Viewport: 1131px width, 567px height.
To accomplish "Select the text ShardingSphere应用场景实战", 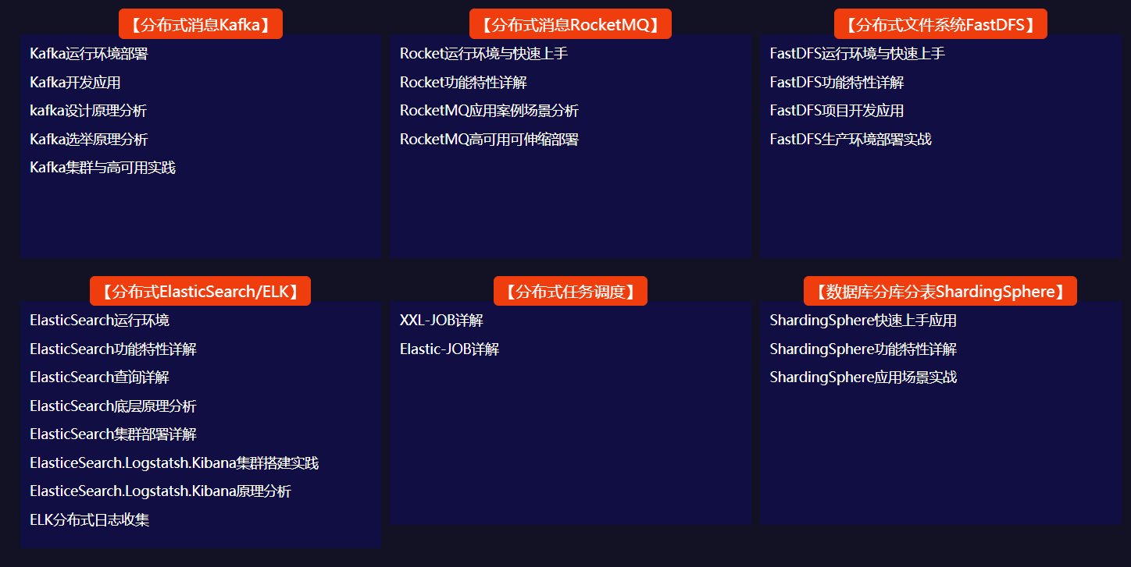I will (863, 377).
